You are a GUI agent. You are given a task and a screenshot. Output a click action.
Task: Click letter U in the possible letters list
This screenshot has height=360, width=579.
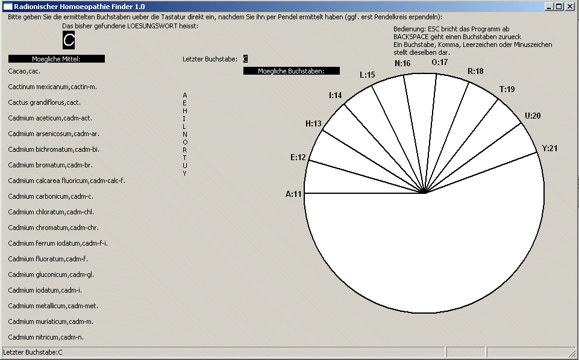[184, 166]
